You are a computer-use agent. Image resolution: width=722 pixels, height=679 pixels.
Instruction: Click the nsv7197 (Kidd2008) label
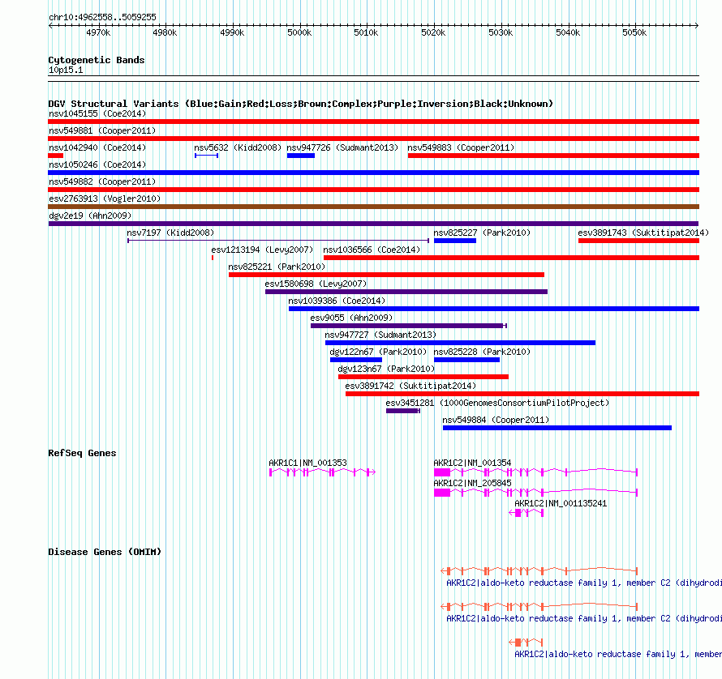pos(170,233)
